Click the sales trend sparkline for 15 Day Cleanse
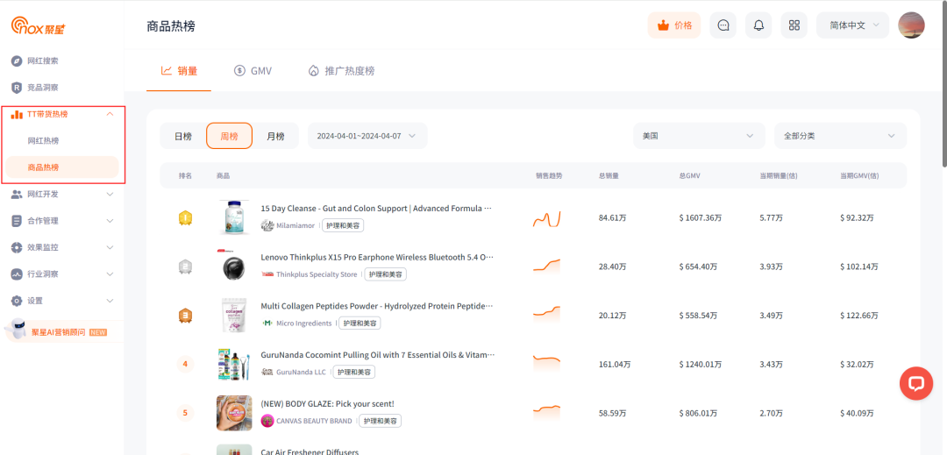The width and height of the screenshot is (947, 455). coord(546,218)
